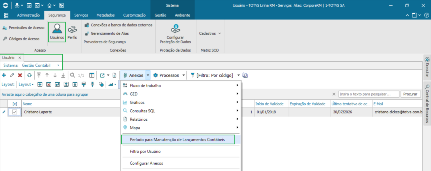Open Consultas SQL submenu
The height and width of the screenshot is (171, 431).
[x=180, y=111]
